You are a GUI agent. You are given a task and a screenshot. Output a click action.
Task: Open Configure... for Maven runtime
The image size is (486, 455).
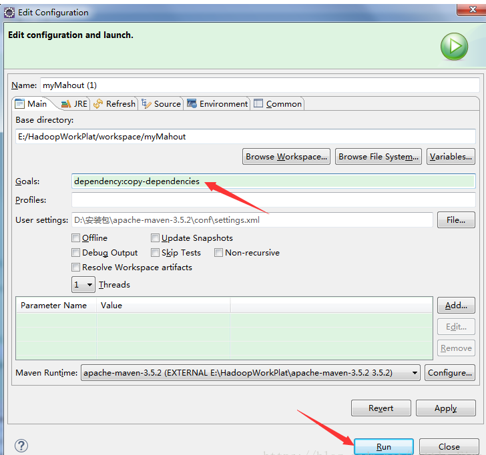[450, 373]
